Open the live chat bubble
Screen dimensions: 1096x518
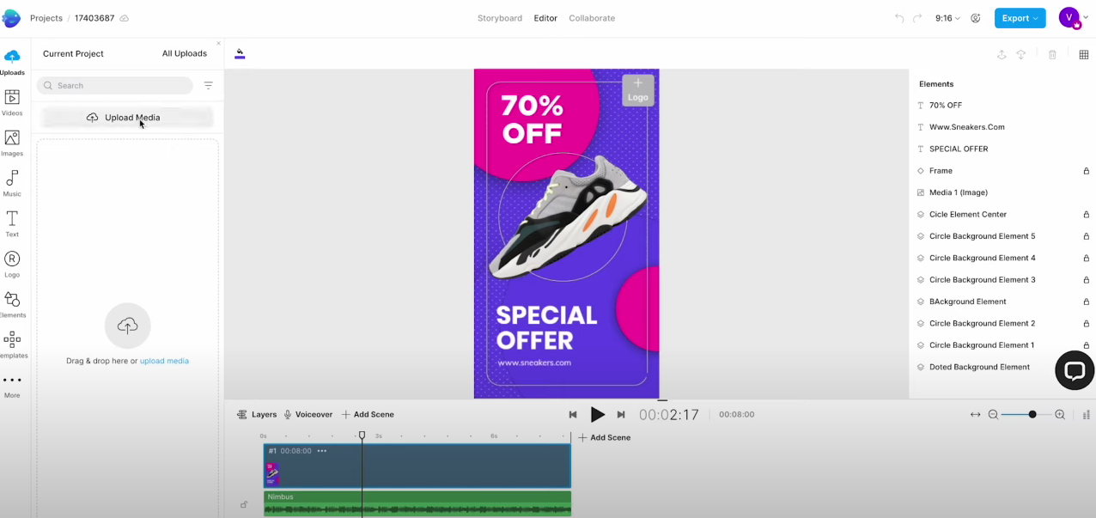(x=1075, y=370)
